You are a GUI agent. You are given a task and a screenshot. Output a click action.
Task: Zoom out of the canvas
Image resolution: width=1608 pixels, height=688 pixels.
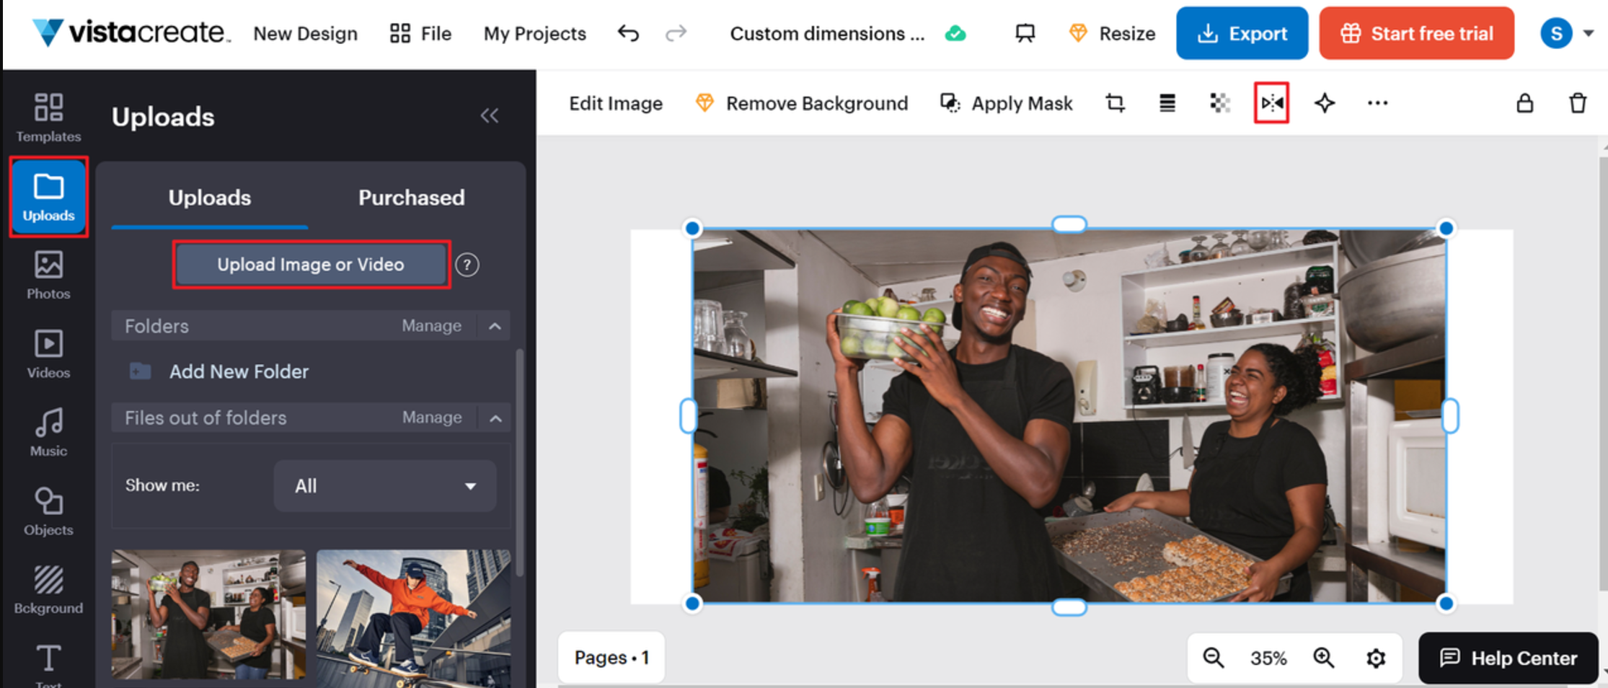click(1214, 658)
